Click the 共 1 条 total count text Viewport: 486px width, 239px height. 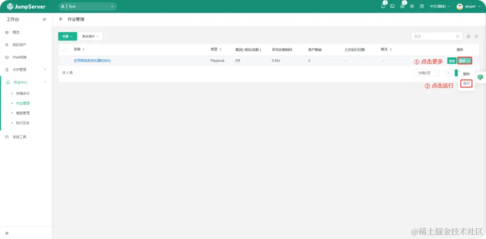coord(67,73)
